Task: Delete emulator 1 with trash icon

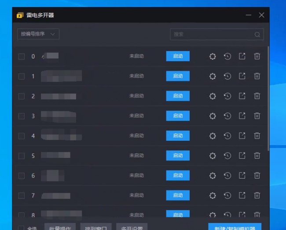Action: point(257,76)
